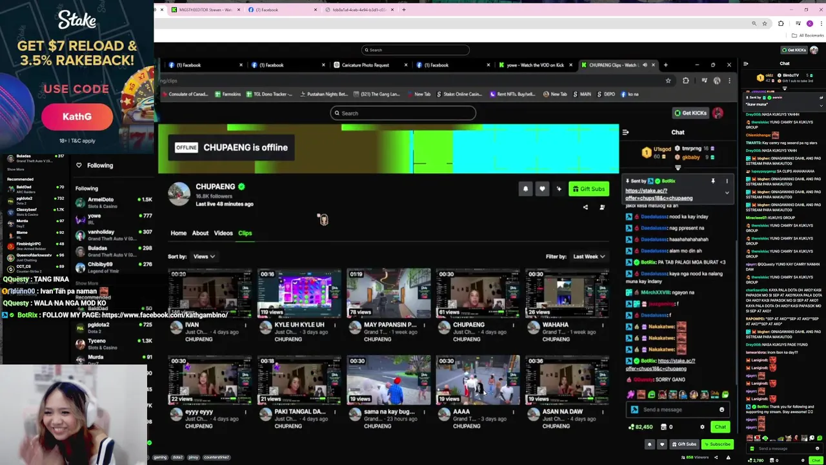
Task: Switch to the Home channel tab
Action: (178, 233)
